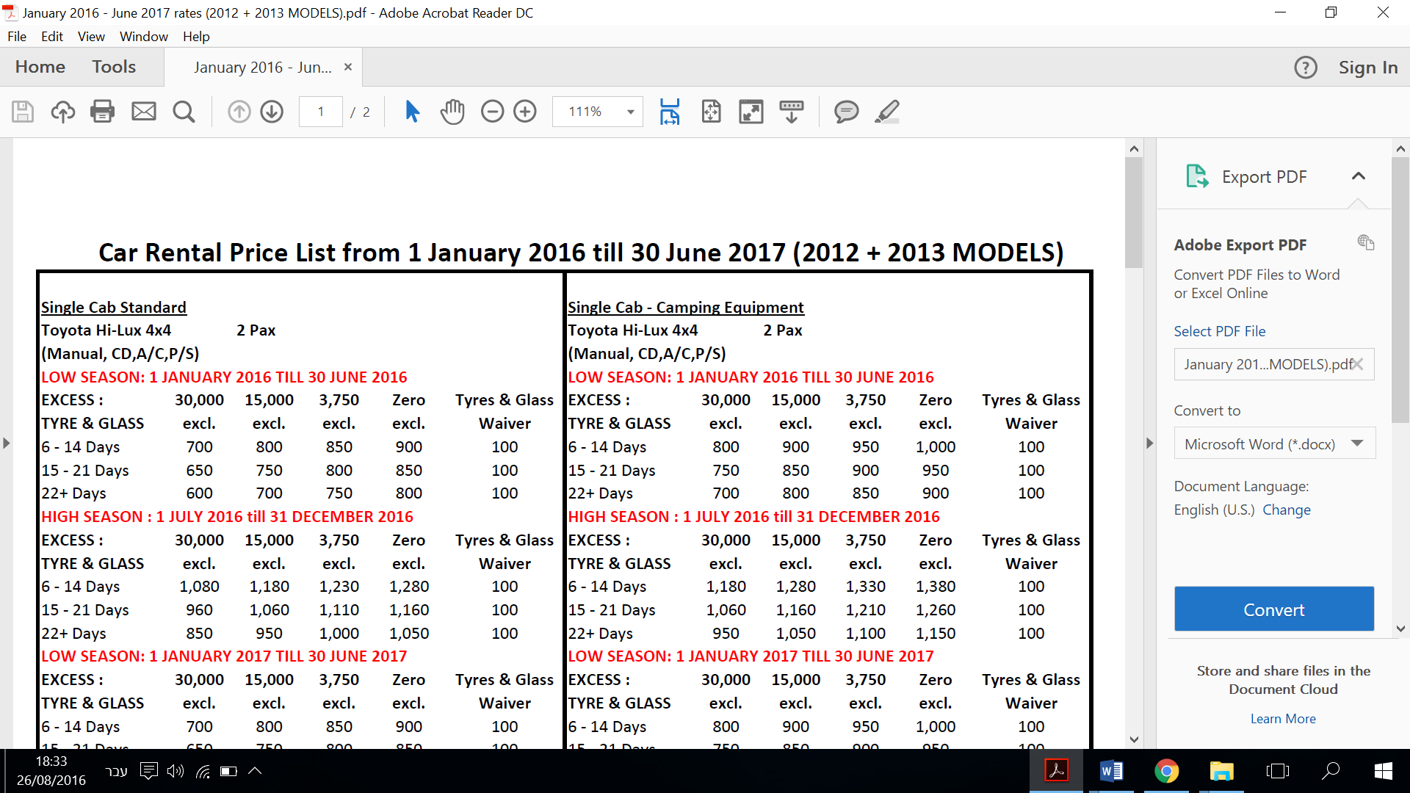This screenshot has width=1410, height=793.
Task: Launch Google Chrome from the taskbar
Action: click(1166, 771)
